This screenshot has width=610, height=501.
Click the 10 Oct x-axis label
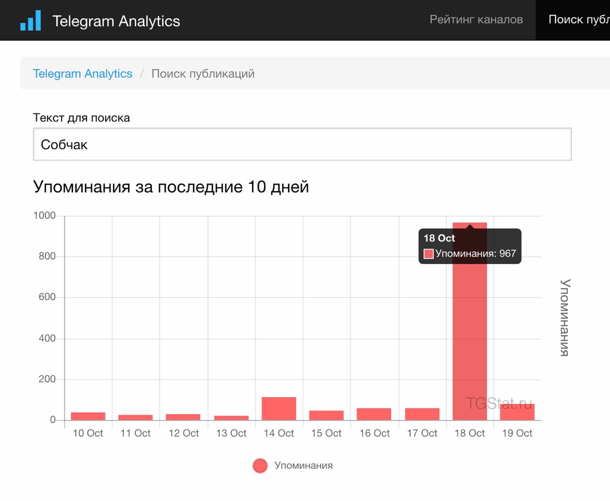[88, 433]
